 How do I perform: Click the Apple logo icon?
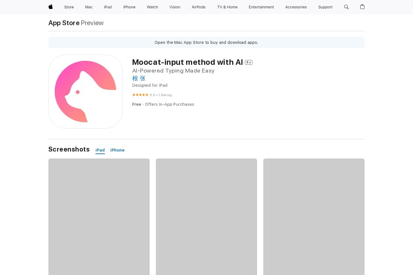point(51,7)
